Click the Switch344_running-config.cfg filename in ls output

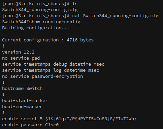point(40,10)
